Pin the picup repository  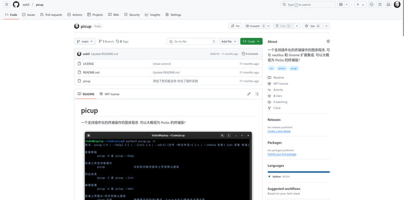235,26
